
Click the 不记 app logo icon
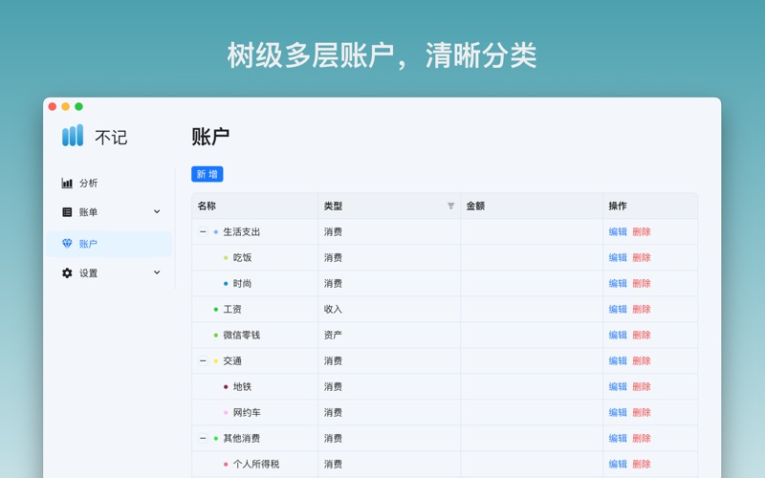[73, 136]
